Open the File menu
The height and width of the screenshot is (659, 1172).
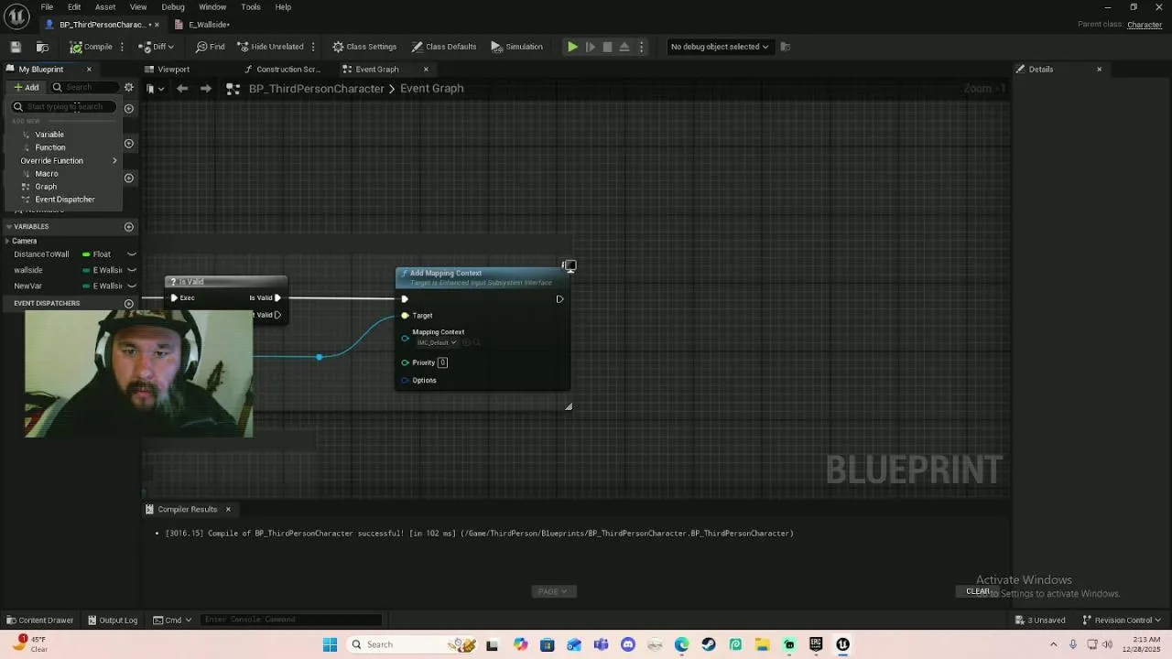tap(47, 6)
